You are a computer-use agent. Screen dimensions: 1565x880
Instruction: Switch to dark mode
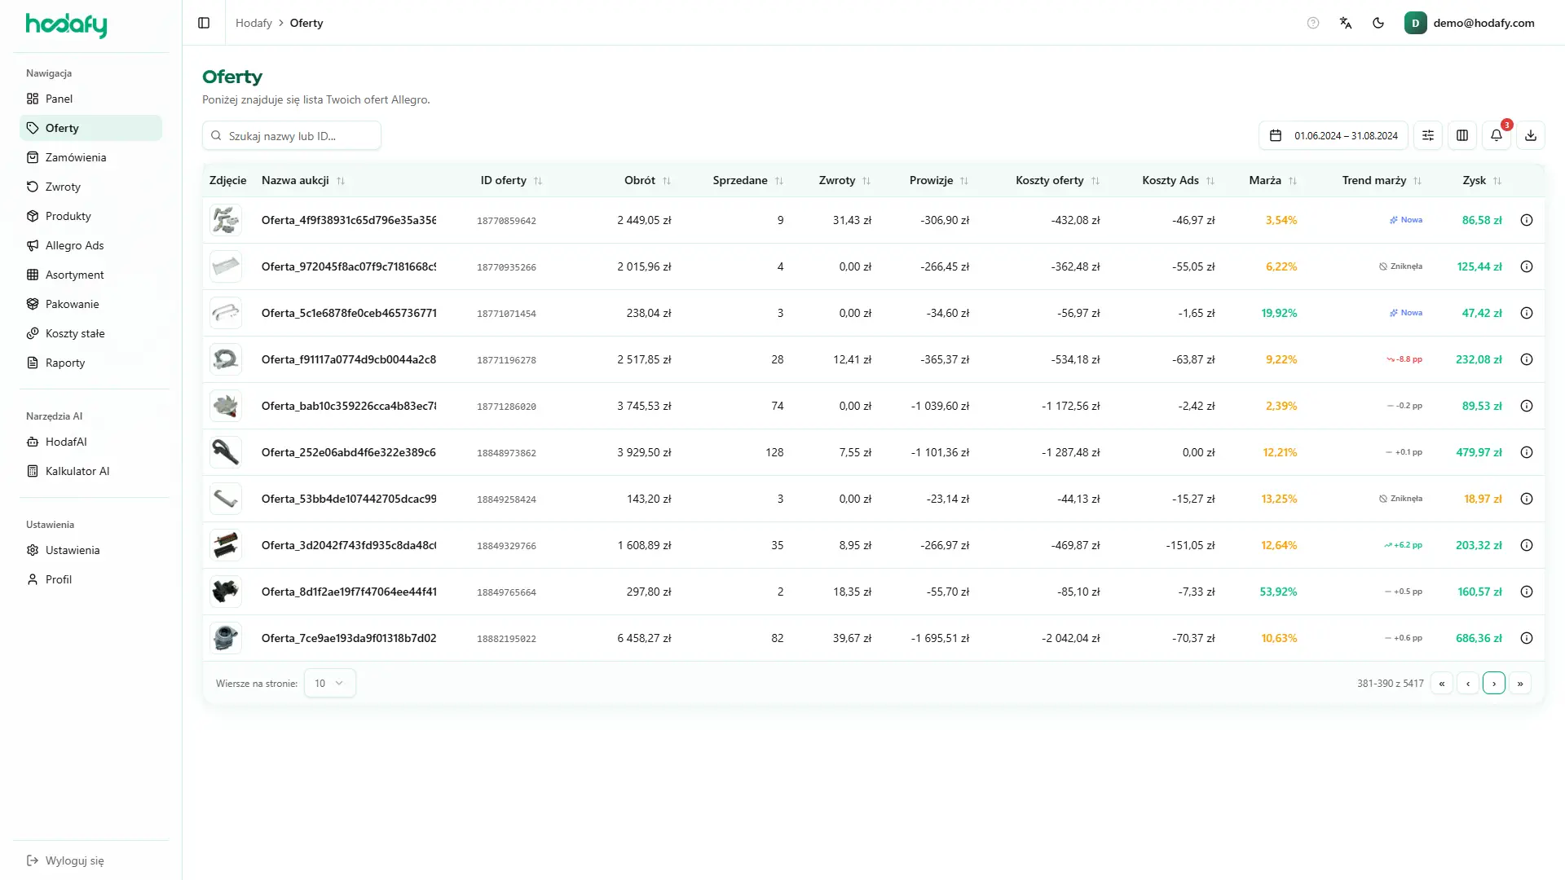1378,23
